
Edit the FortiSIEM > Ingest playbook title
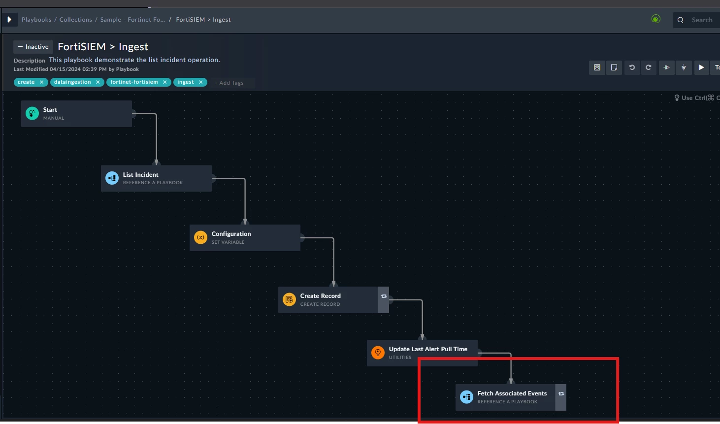[103, 47]
